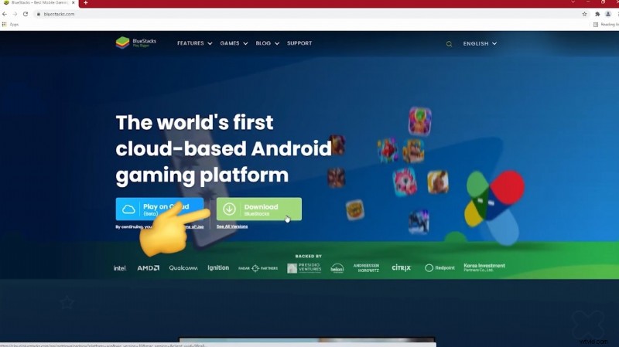
Task: Go to the SUPPORT menu item
Action: 299,43
